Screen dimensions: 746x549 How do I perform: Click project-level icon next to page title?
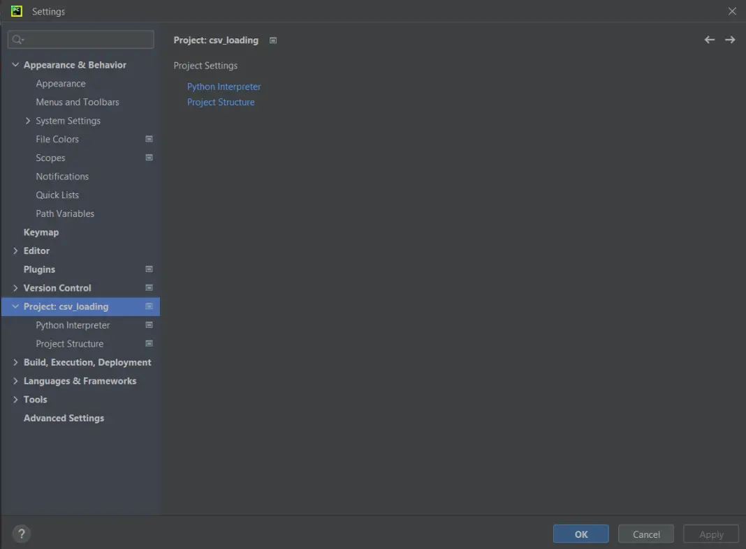point(273,40)
